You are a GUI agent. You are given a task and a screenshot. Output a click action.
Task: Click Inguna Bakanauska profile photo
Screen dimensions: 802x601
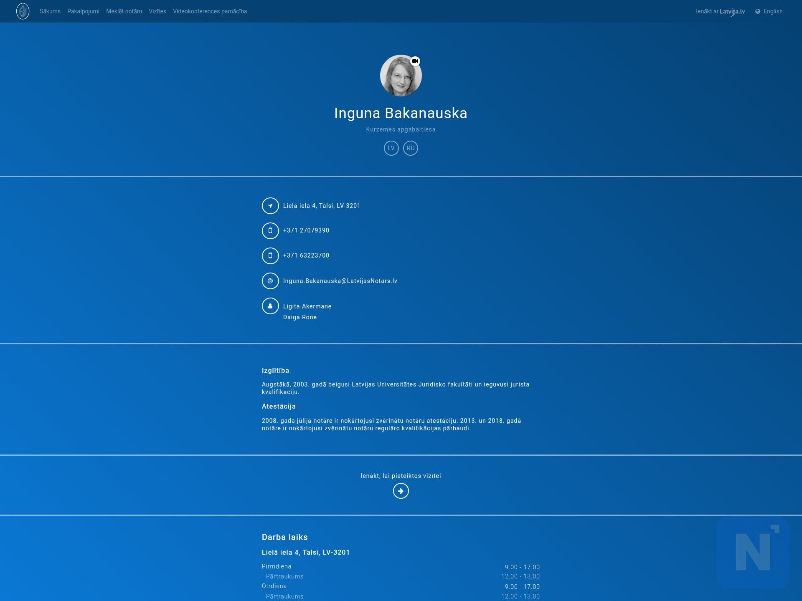pos(401,76)
